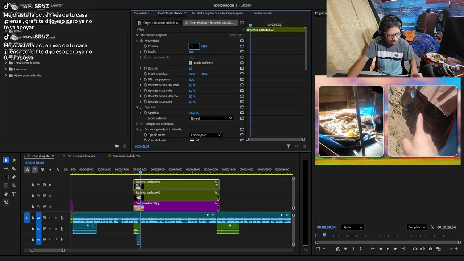Reset the Posición parameter
Image resolution: width=464 pixels, height=261 pixels.
(x=242, y=46)
